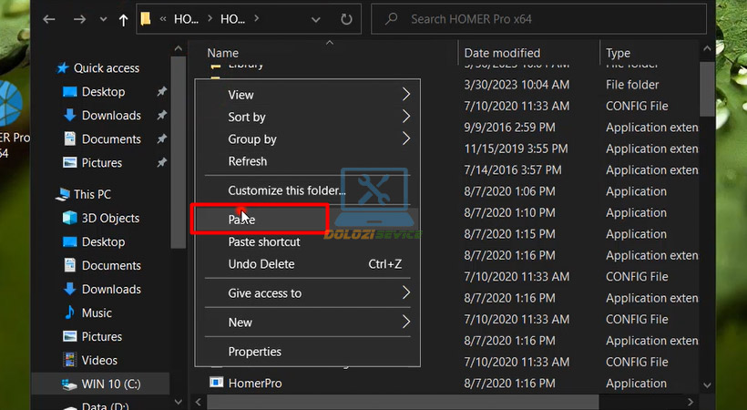Open address bar history dropdown
The image size is (747, 410).
tap(315, 19)
